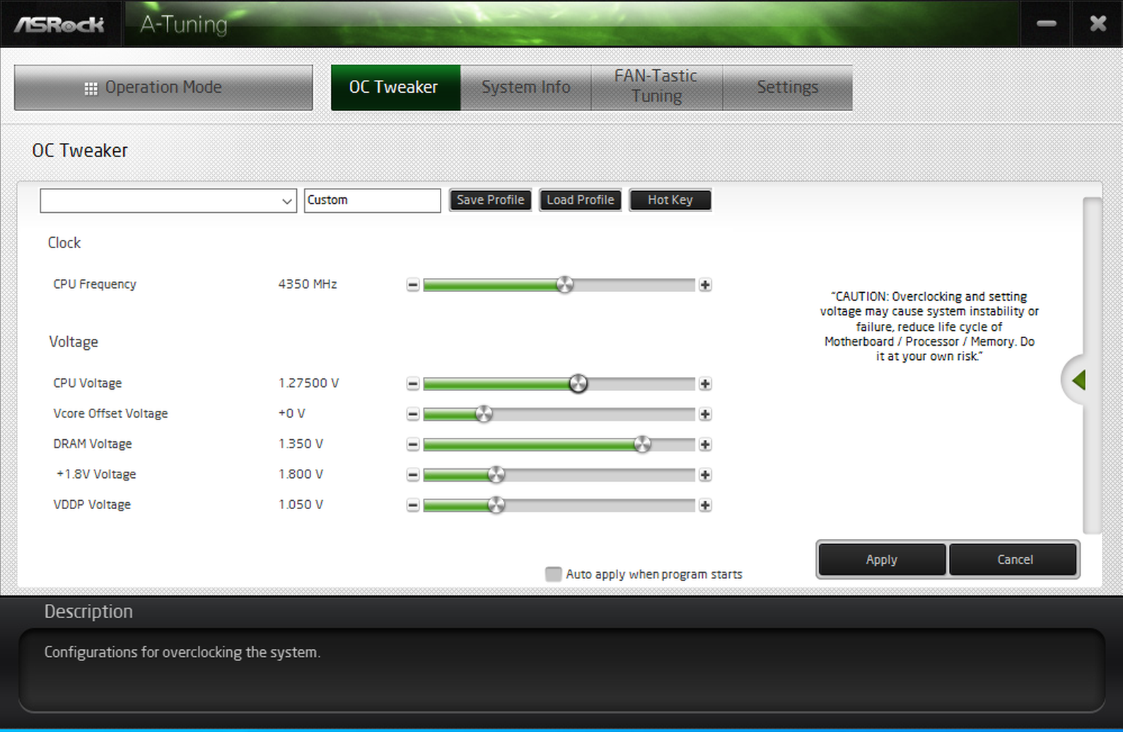
Task: Open the Operation Mode tab
Action: click(x=163, y=87)
